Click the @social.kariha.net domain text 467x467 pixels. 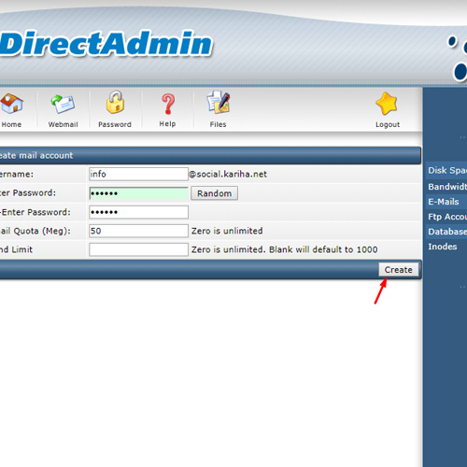tap(228, 174)
